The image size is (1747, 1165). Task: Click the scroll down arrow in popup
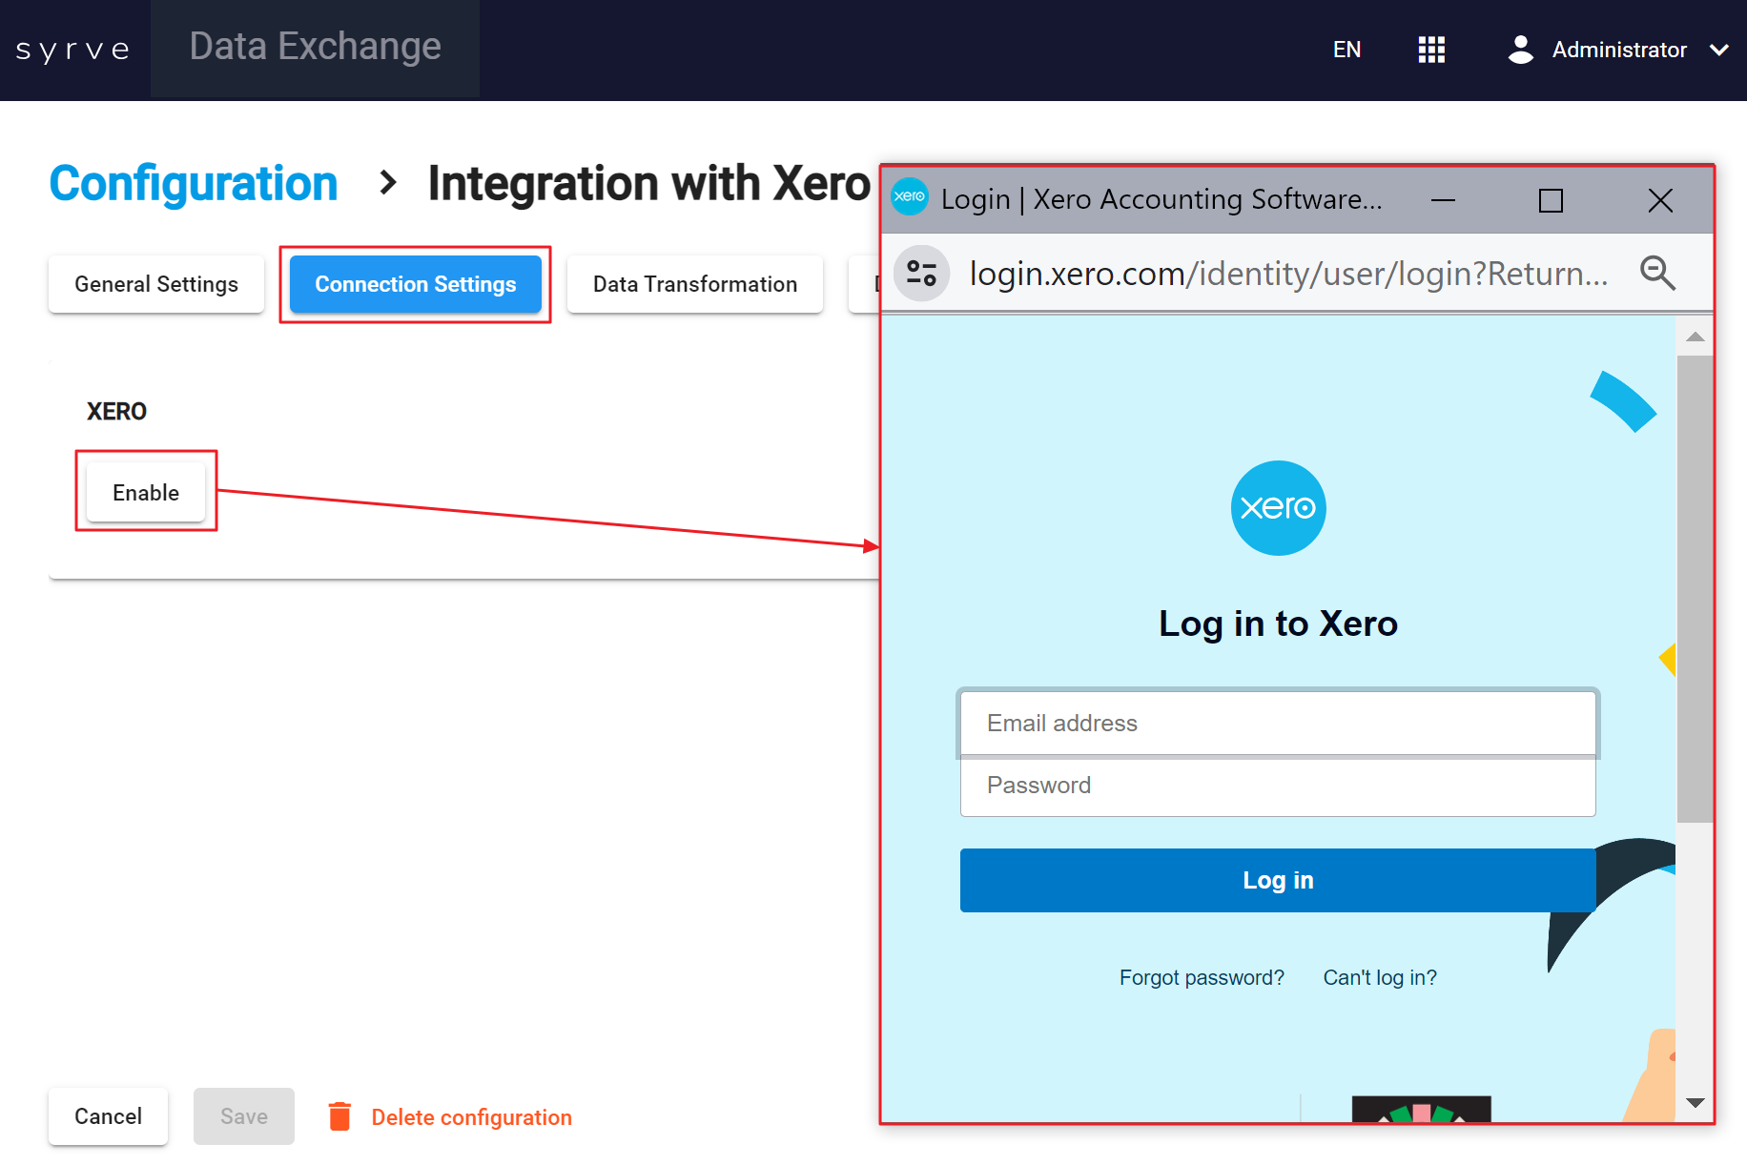(x=1695, y=1103)
